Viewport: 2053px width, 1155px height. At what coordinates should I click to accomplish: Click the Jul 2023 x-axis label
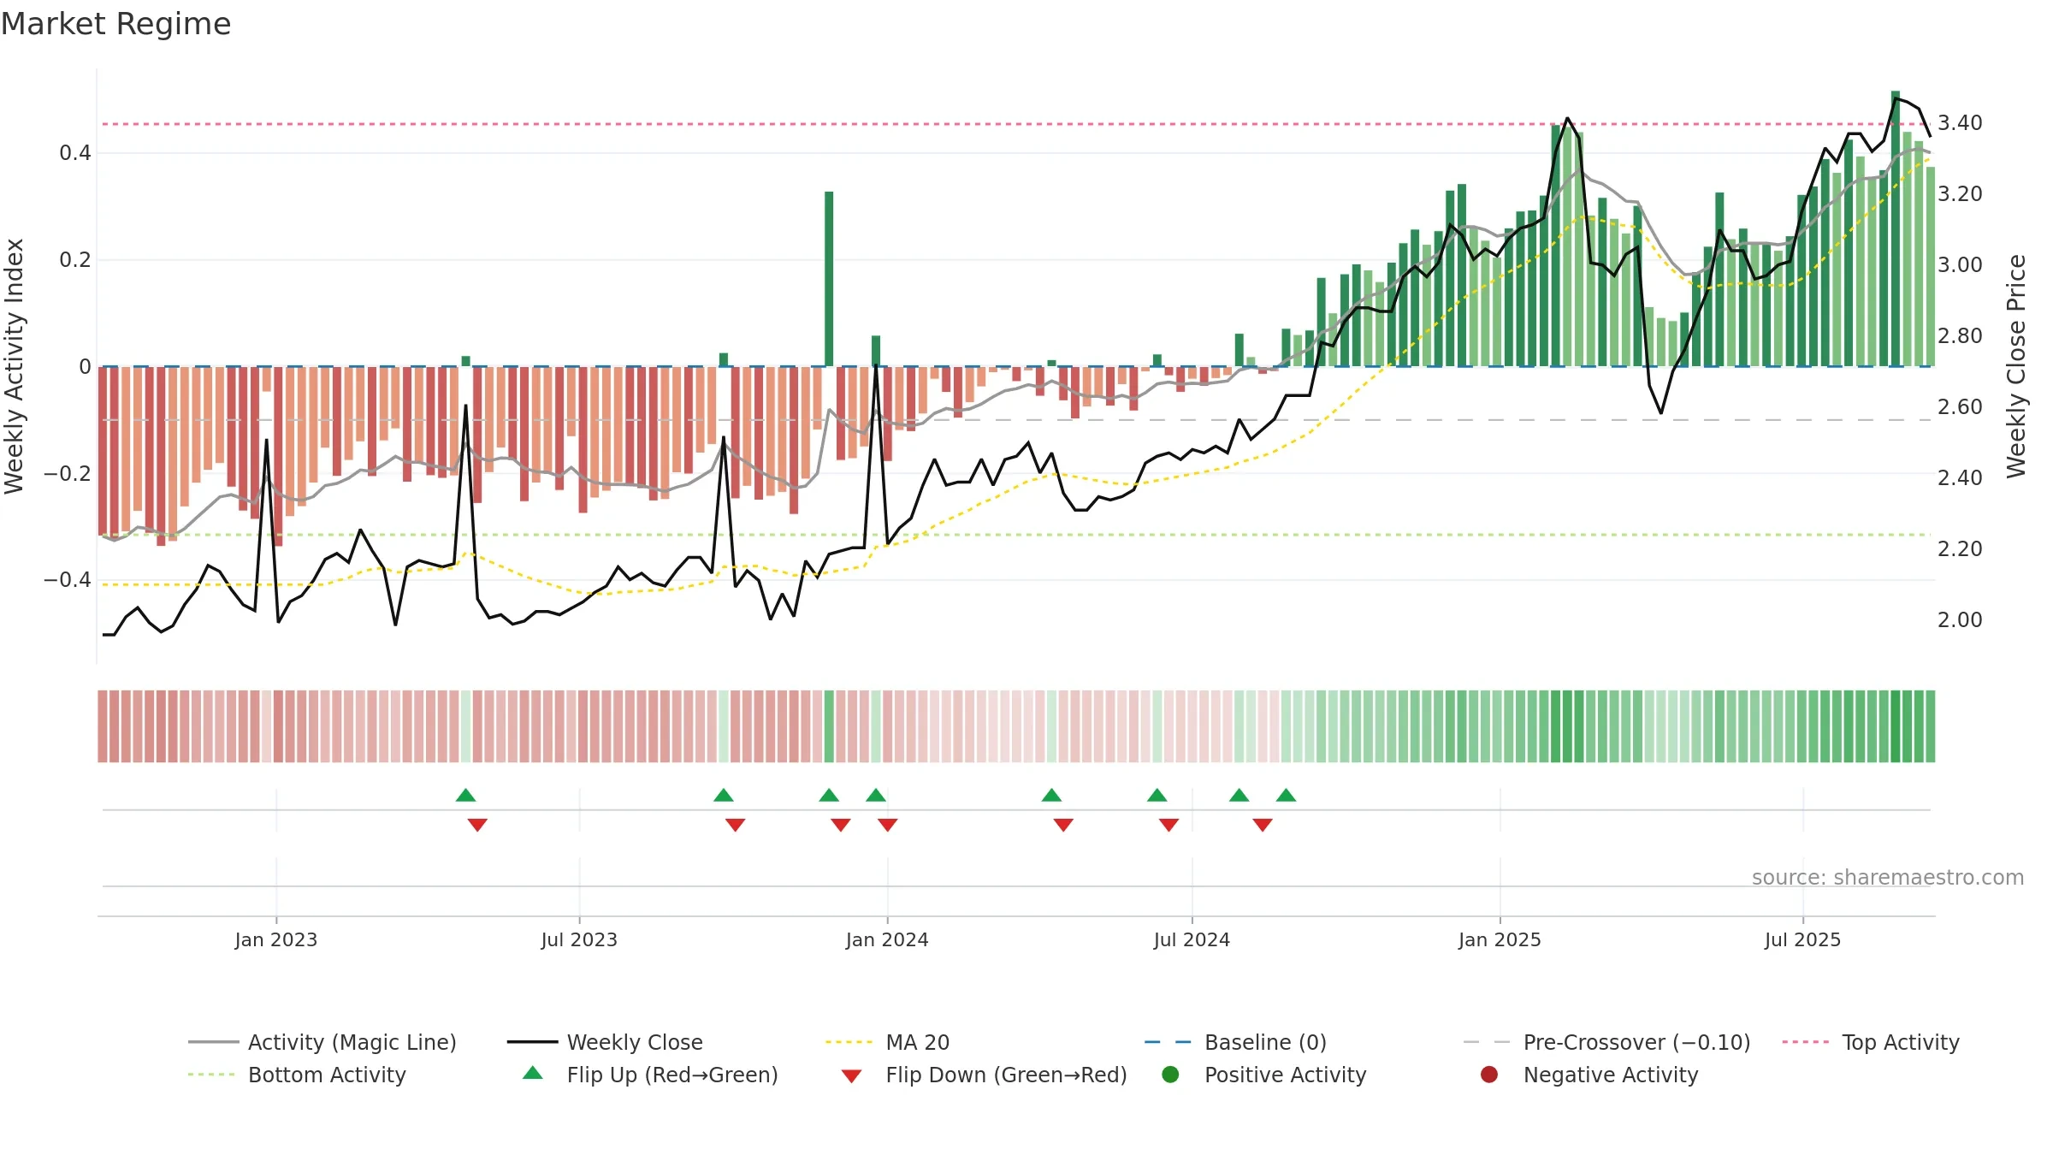pyautogui.click(x=579, y=939)
